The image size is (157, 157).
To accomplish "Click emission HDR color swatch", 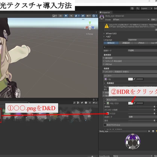I will click(x=130, y=103).
